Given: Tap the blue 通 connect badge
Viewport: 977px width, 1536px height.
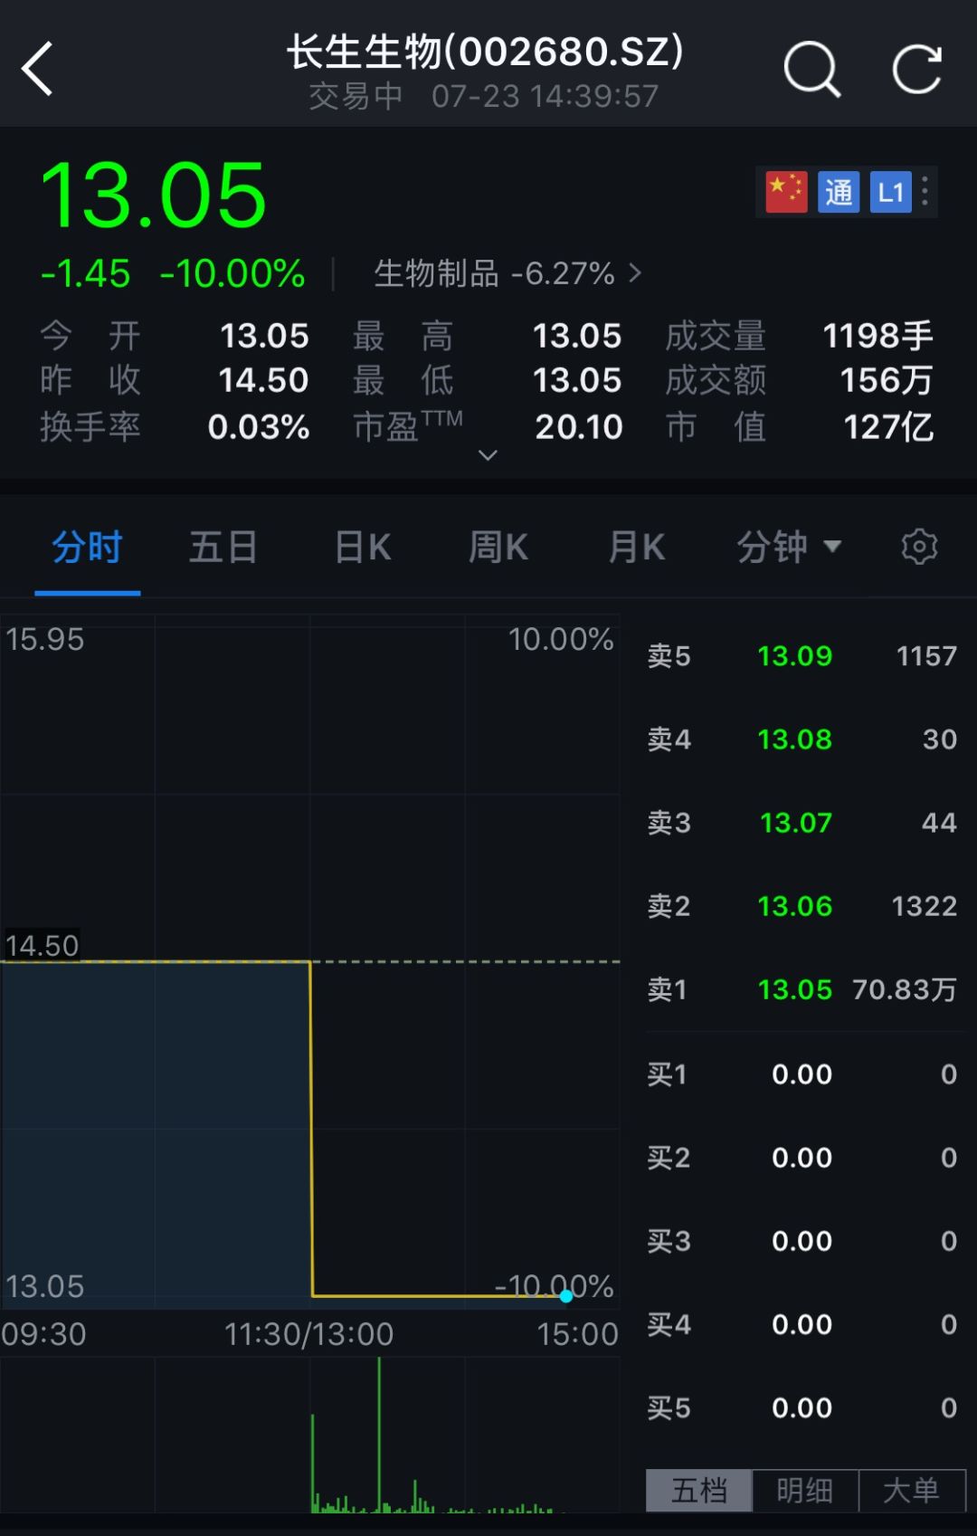Looking at the screenshot, I should (x=839, y=192).
